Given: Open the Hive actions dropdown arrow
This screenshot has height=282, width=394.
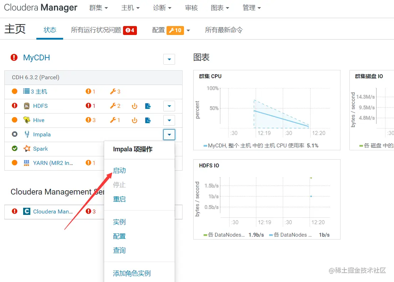Looking at the screenshot, I should tap(169, 121).
